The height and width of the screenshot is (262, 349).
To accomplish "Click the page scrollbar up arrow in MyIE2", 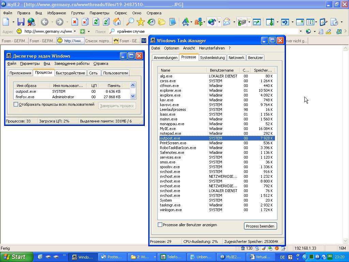I will click(346, 48).
